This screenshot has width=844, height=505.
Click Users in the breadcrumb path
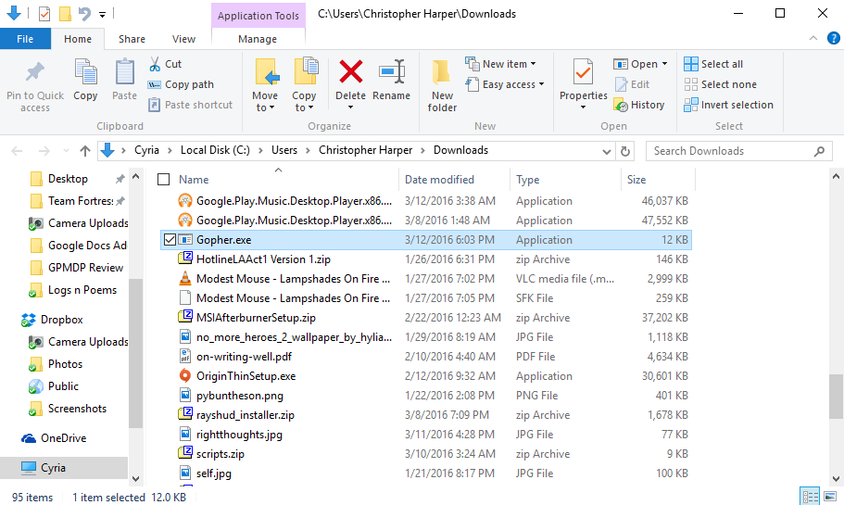[x=284, y=150]
